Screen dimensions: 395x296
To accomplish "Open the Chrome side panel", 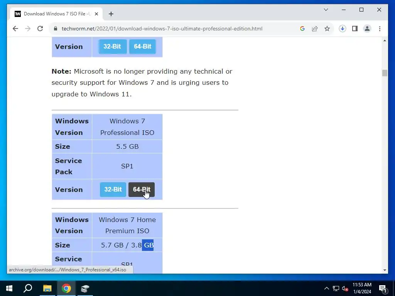I will (x=355, y=29).
